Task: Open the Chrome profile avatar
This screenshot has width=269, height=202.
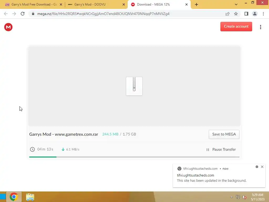Action: 255,14
